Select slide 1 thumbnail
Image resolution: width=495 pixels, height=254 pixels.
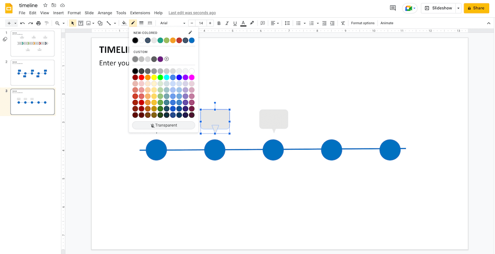coord(32,43)
